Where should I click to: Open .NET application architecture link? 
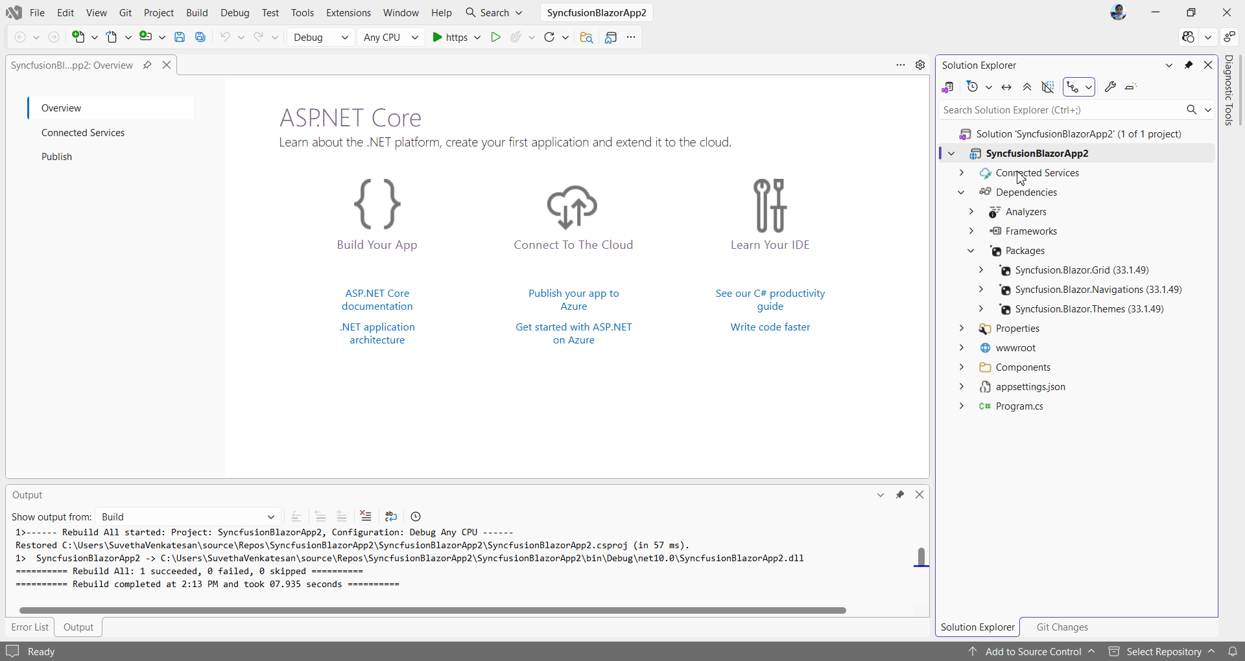pos(377,333)
